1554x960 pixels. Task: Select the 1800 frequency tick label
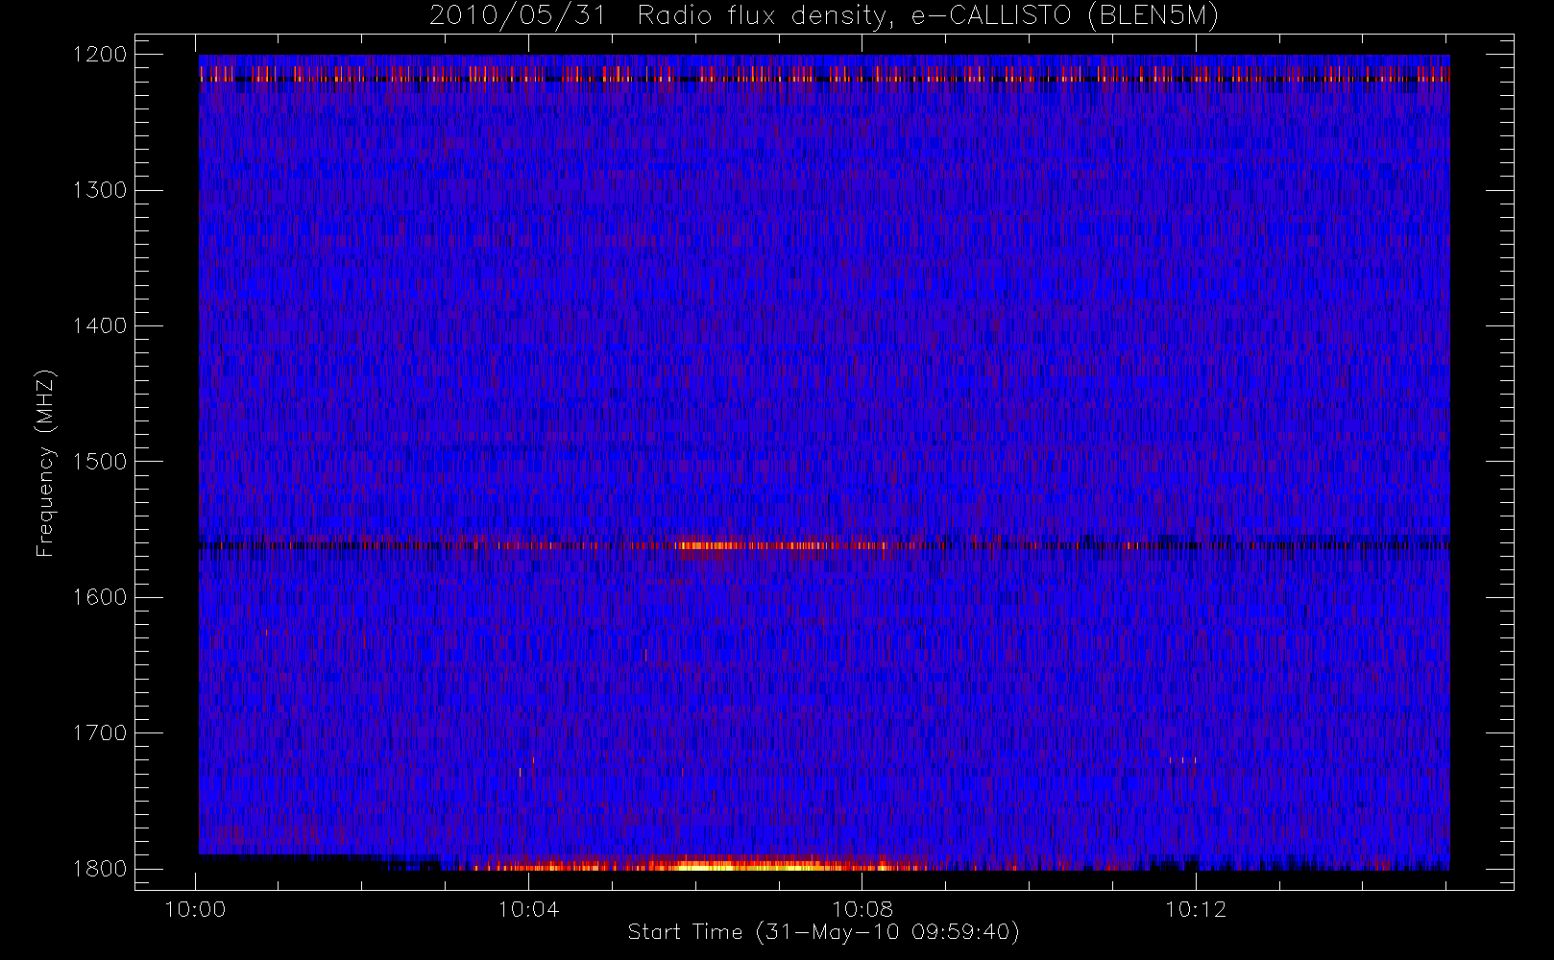(100, 869)
